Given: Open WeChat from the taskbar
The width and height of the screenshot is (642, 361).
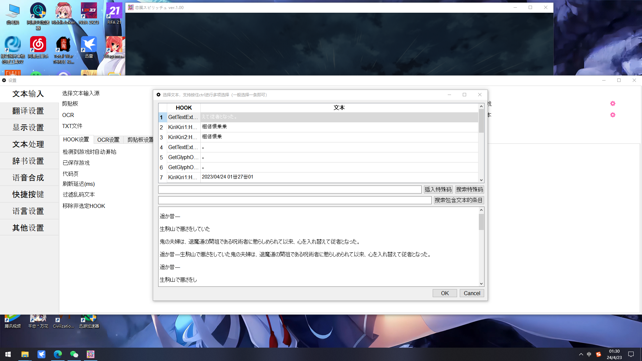Looking at the screenshot, I should [74, 354].
